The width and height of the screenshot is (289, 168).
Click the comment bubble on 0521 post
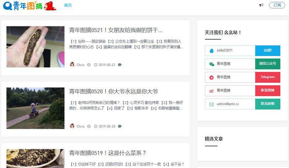pos(120,65)
